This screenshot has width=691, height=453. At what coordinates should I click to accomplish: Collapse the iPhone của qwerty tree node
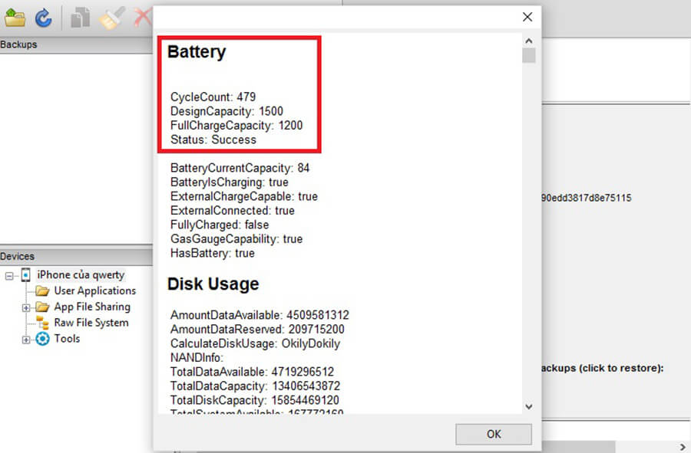[10, 275]
